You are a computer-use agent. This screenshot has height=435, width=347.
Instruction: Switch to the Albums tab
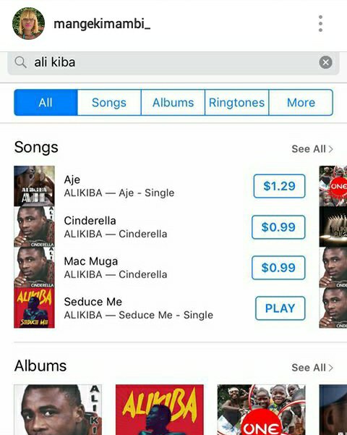173,102
